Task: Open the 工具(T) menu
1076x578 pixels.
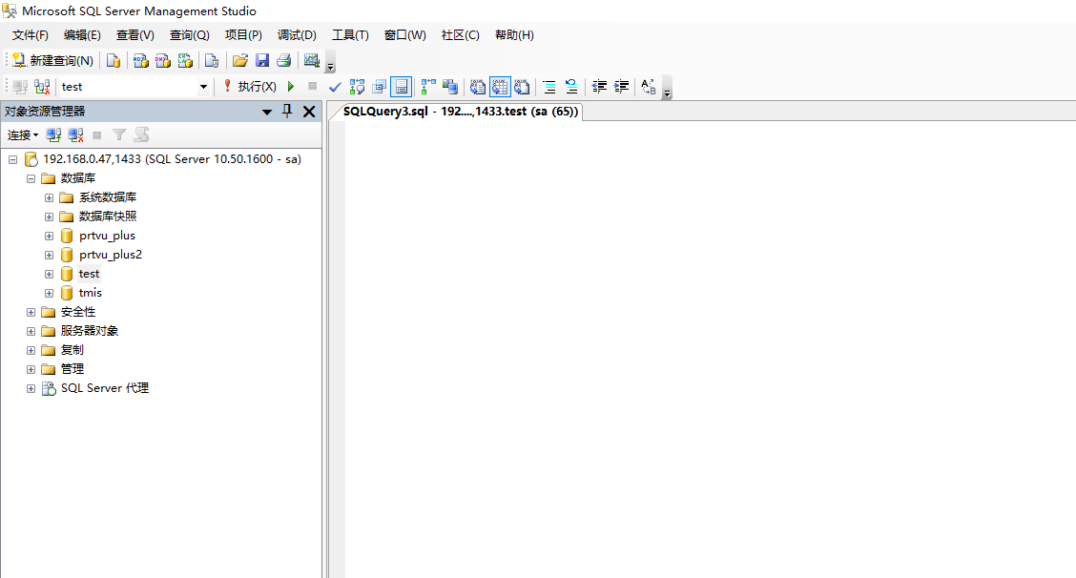Action: tap(350, 35)
